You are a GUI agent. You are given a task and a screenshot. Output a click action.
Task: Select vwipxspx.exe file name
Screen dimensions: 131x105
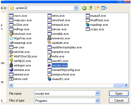pos(23,20)
